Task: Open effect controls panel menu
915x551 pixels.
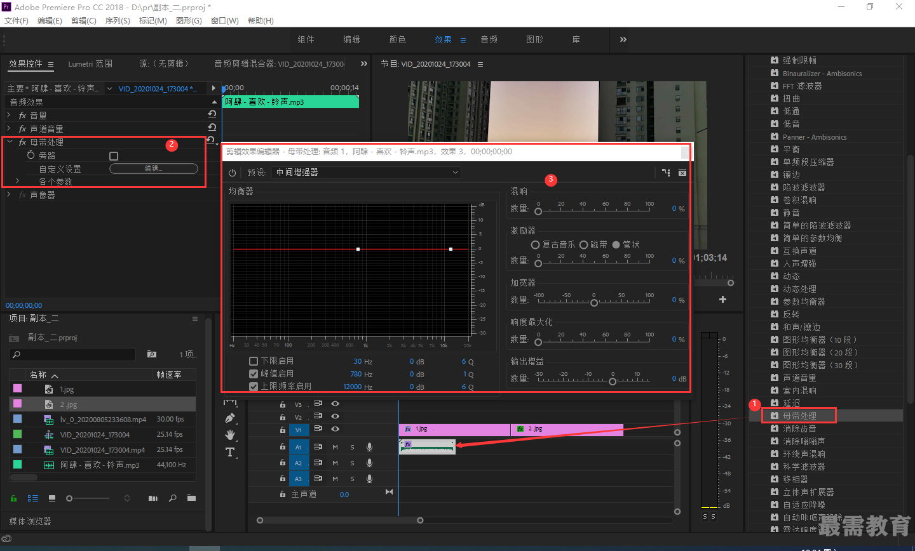Action: [51, 64]
